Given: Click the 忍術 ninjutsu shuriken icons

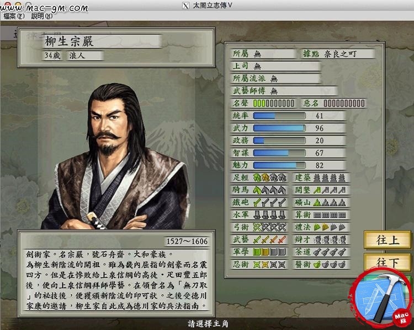Looking at the screenshot, I should pos(269,264).
